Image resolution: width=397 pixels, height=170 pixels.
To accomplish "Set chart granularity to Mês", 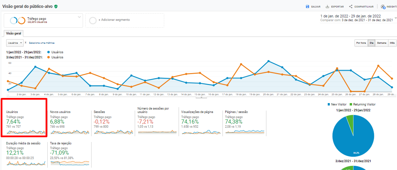I will 392,43.
